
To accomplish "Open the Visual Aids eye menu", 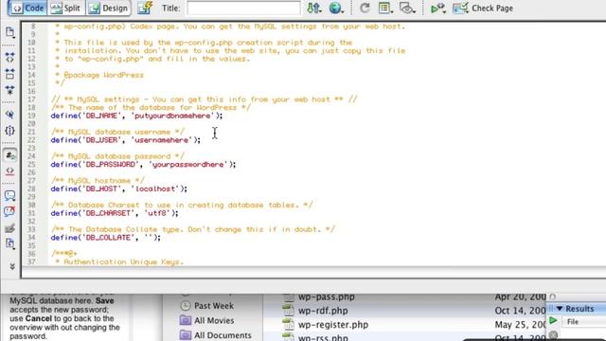I will click(x=407, y=8).
